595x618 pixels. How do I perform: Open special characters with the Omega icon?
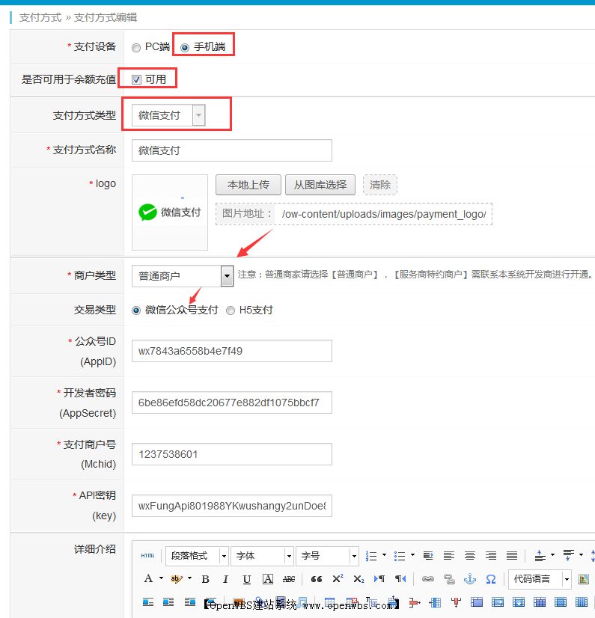pos(491,579)
